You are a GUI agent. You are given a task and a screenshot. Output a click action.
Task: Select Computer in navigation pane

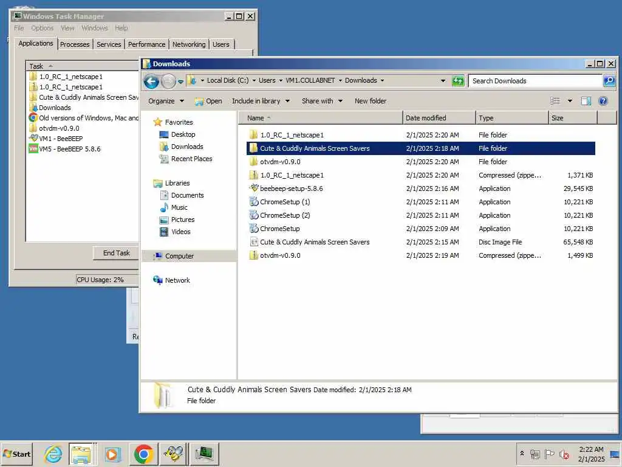pos(189,256)
